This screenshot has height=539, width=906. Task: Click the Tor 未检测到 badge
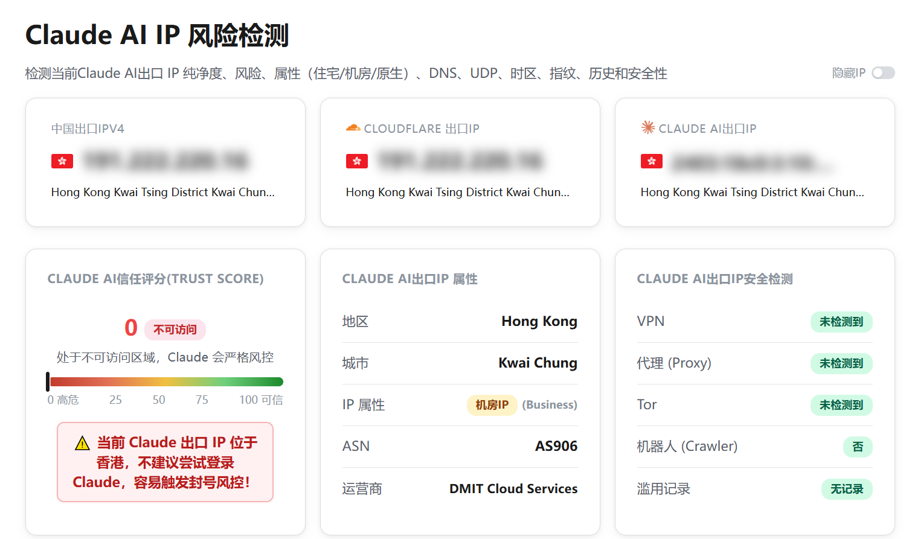[x=841, y=405]
